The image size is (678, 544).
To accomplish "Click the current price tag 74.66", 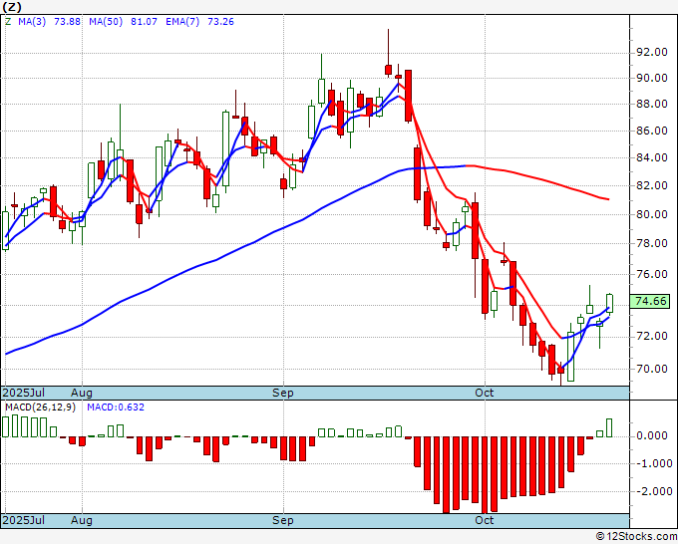I will pyautogui.click(x=650, y=301).
